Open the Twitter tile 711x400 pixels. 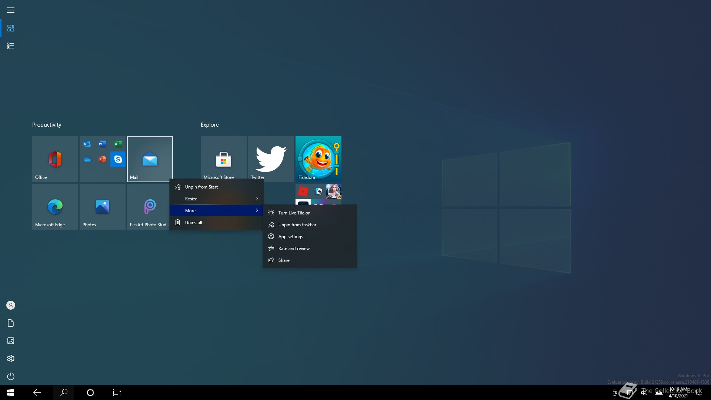click(271, 158)
